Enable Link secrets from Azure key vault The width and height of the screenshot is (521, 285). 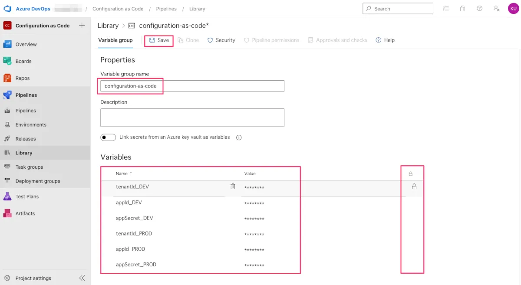click(108, 138)
